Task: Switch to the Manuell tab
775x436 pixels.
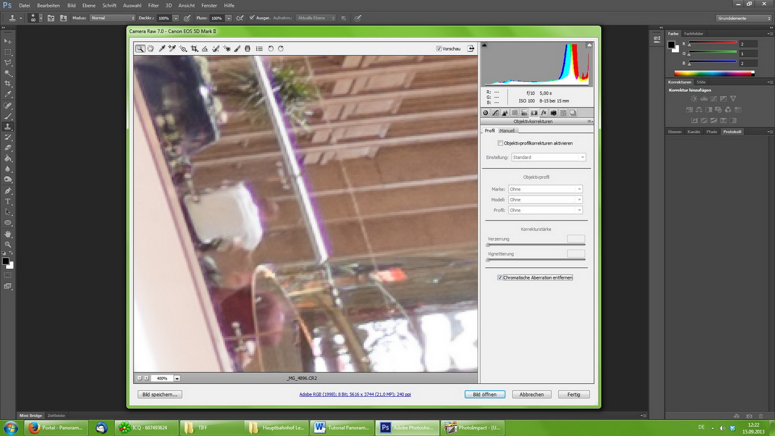Action: (x=507, y=131)
